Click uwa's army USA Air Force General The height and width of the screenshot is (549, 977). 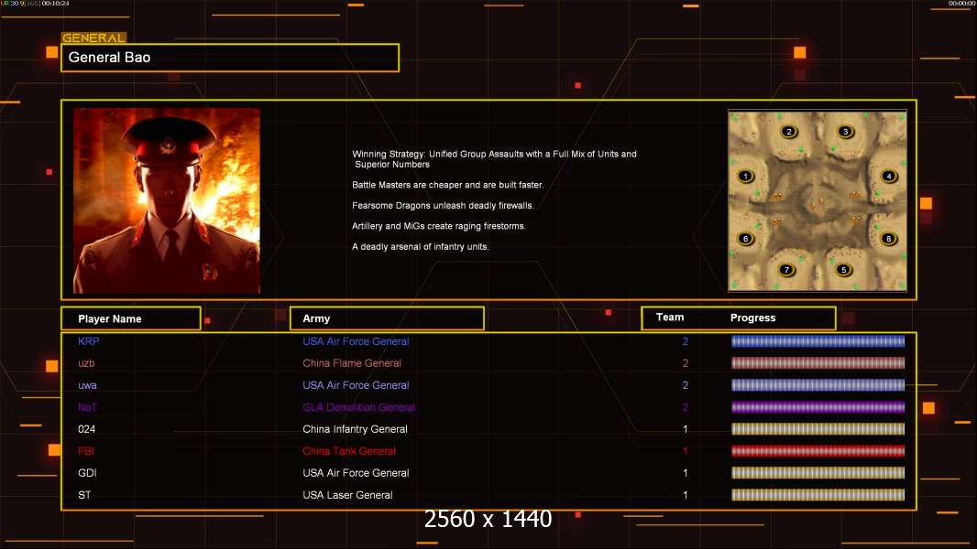[x=356, y=385]
